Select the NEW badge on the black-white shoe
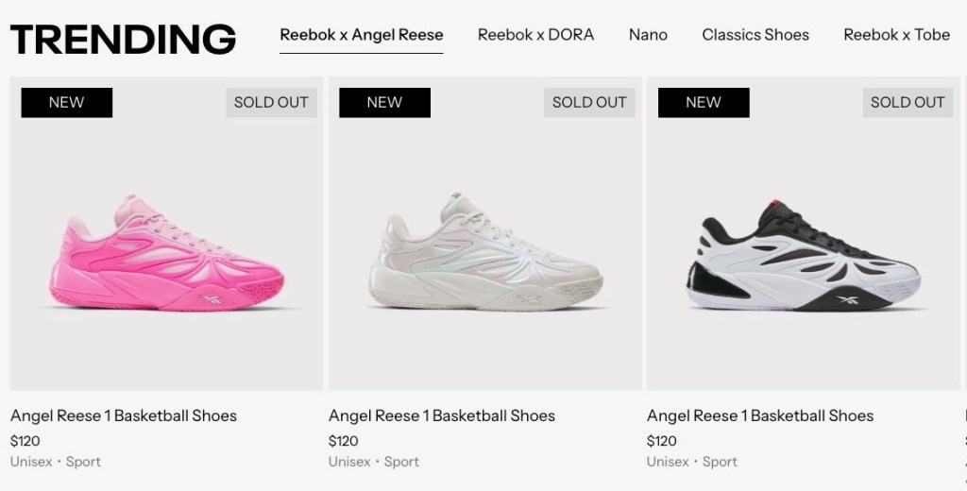Viewport: 967px width, 491px height. (x=704, y=102)
